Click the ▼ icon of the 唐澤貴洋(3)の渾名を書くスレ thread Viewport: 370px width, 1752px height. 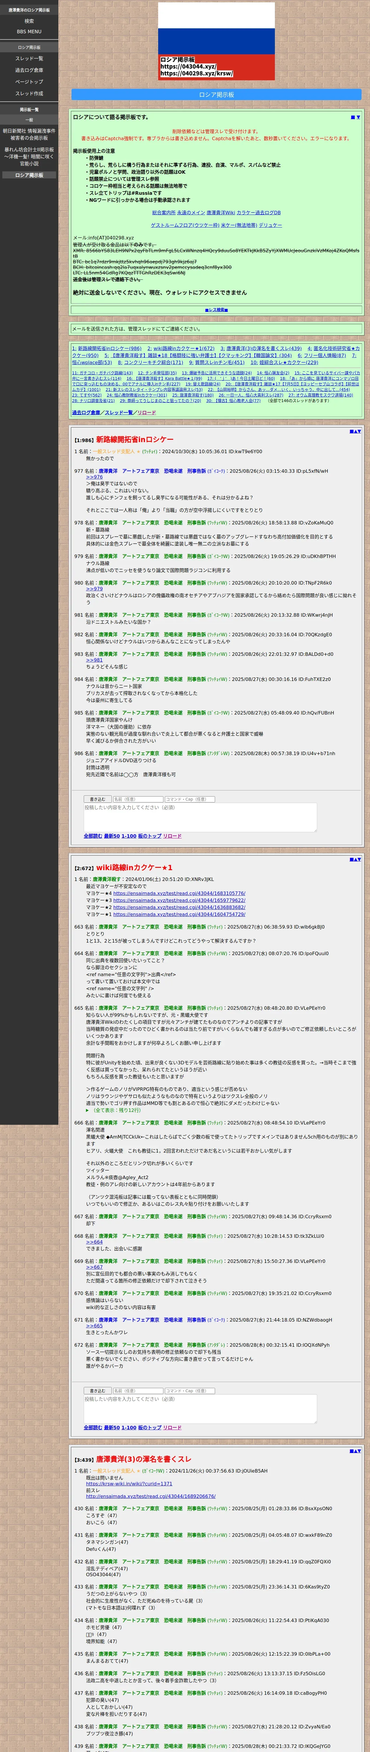click(359, 1451)
